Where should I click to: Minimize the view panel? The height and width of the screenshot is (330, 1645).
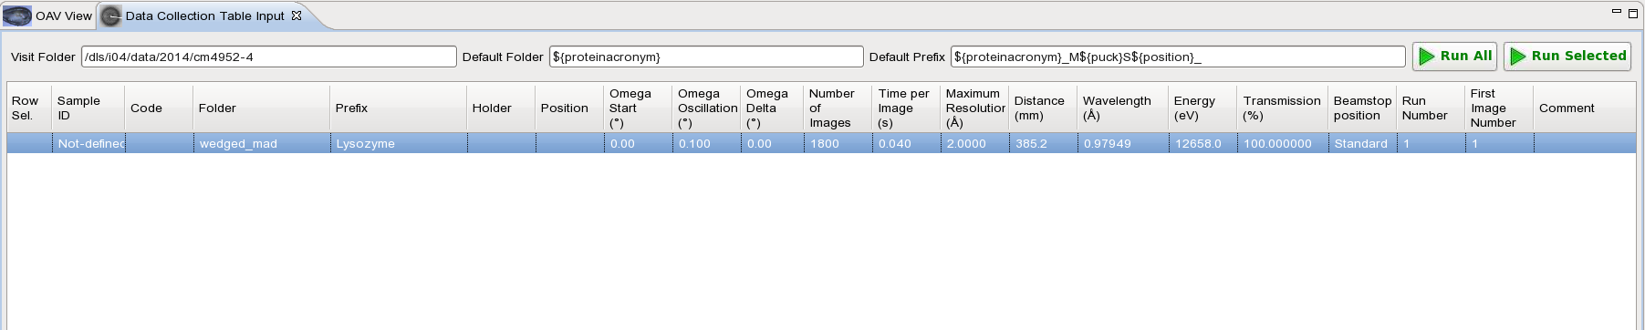pyautogui.click(x=1617, y=12)
